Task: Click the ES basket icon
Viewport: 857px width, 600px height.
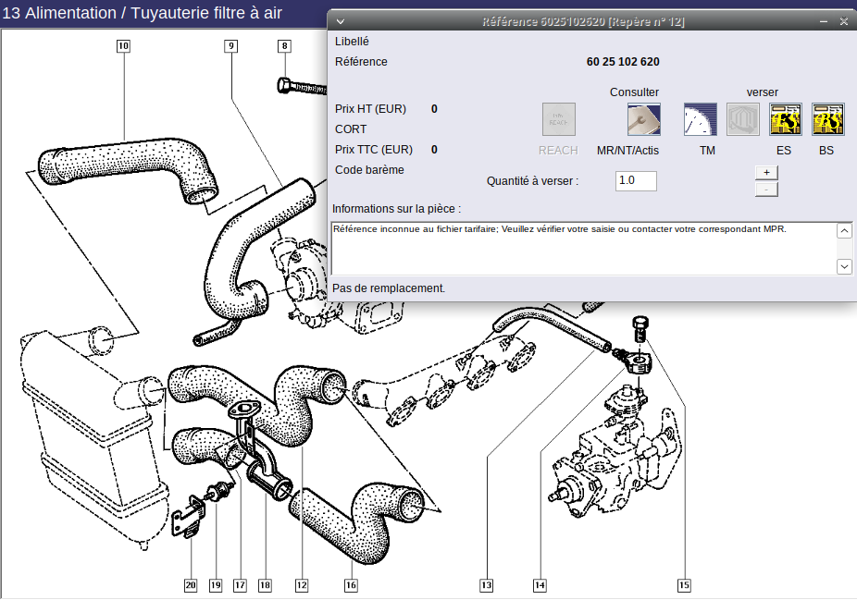Action: pos(785,119)
